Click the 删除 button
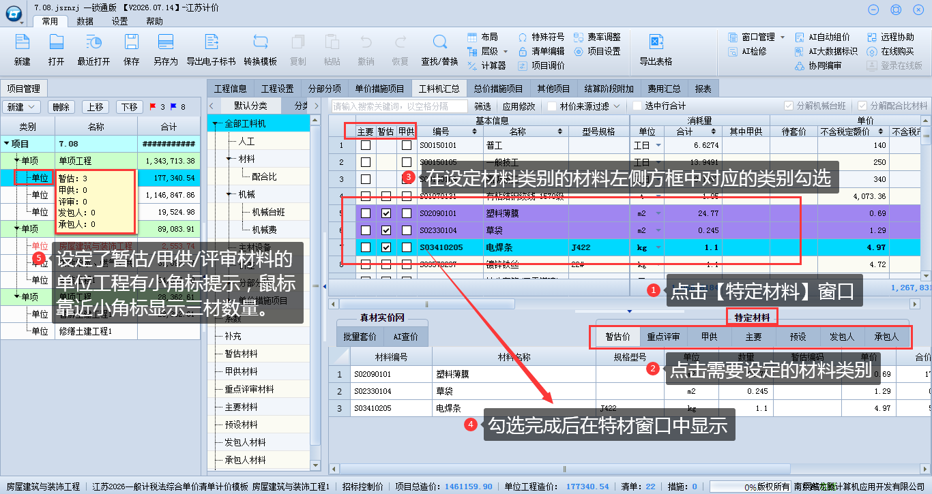Viewport: 932px width, 494px height. 61,107
